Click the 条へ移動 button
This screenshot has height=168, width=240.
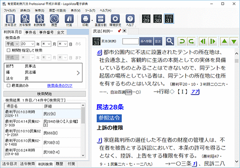coord(146,41)
